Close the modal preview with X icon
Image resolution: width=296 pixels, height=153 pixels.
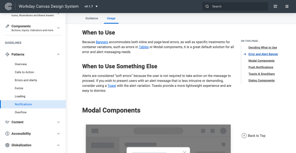184,152
